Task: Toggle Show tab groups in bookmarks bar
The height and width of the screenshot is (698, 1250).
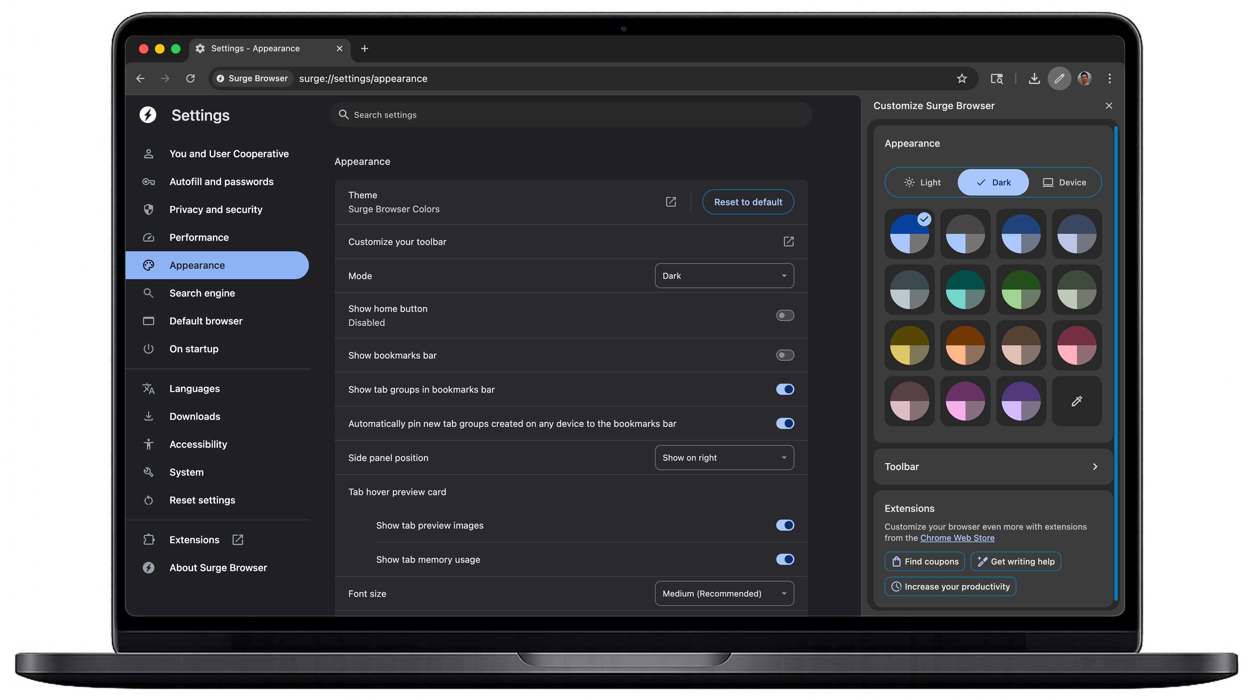Action: (x=785, y=389)
